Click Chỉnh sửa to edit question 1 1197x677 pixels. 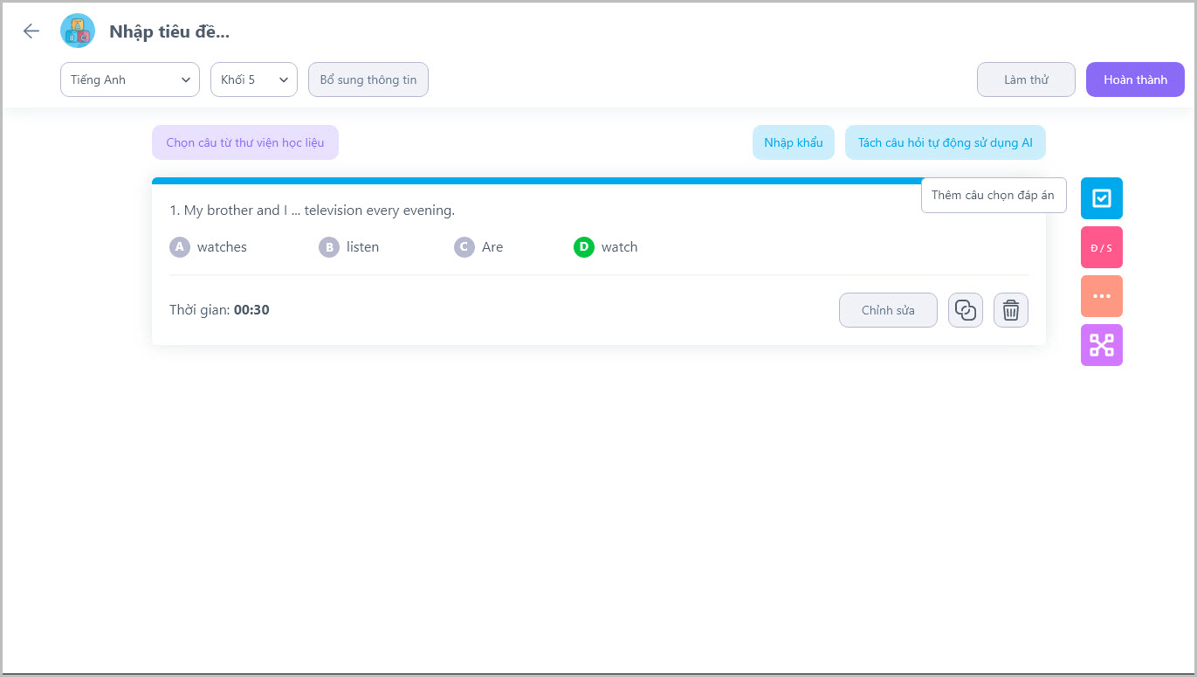tap(888, 310)
